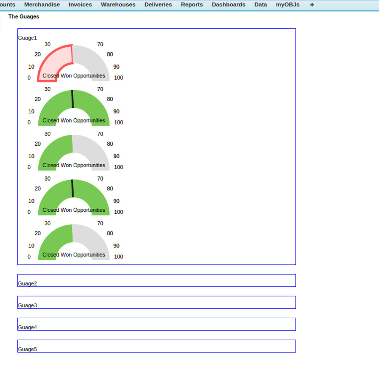Click The Guages page heading
Viewport: 379px width, 365px height.
pyautogui.click(x=24, y=16)
